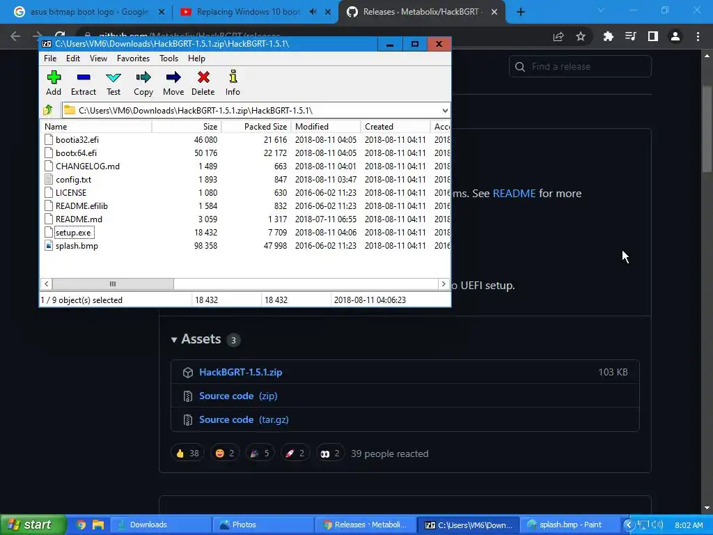Click horizontal scrollbar right arrow in 7-Zip
The width and height of the screenshot is (713, 535).
pyautogui.click(x=444, y=284)
